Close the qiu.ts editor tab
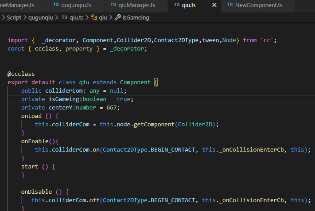Viewport: 315px width, 211px height. coord(215,5)
